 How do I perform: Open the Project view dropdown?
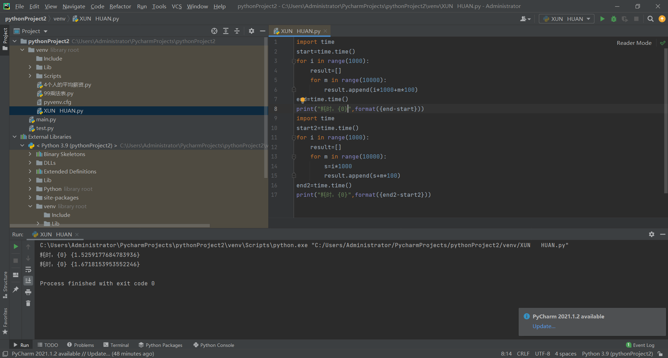coord(31,31)
